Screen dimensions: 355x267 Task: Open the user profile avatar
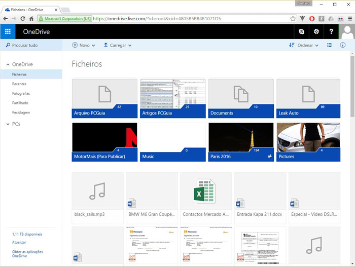click(347, 31)
